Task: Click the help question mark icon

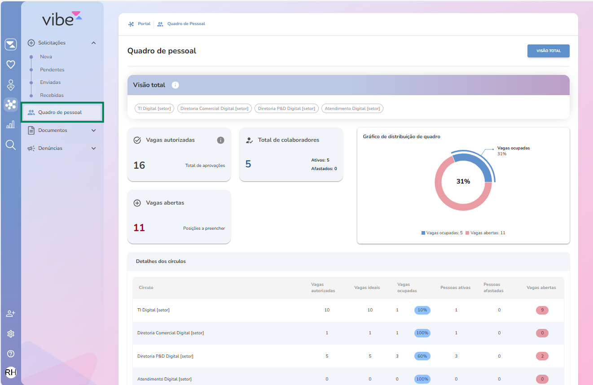Action: coord(11,354)
